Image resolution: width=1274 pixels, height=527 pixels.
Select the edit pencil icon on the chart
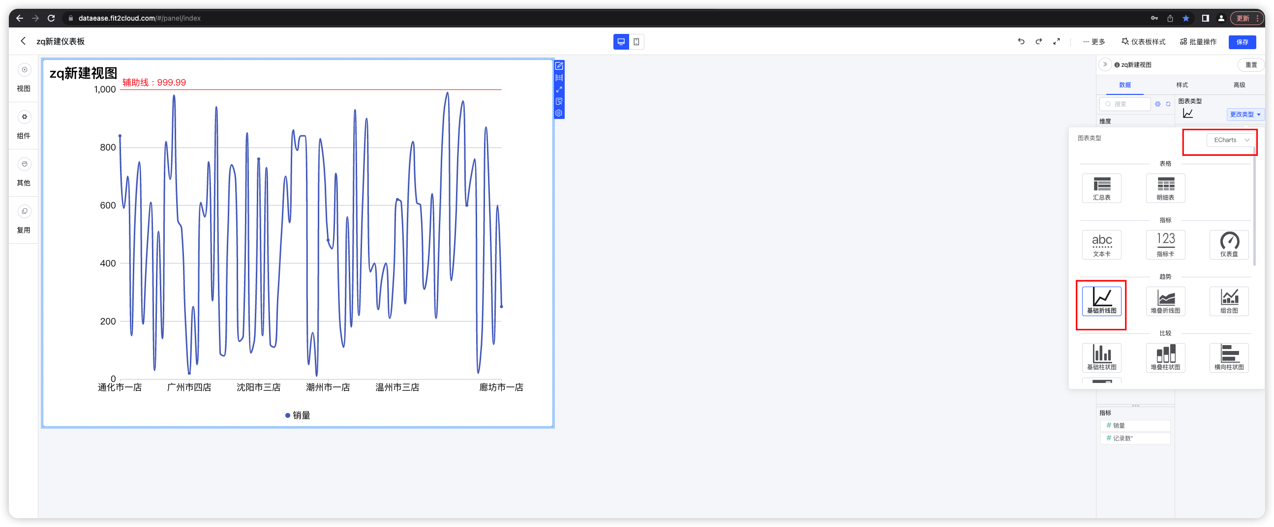coord(559,65)
